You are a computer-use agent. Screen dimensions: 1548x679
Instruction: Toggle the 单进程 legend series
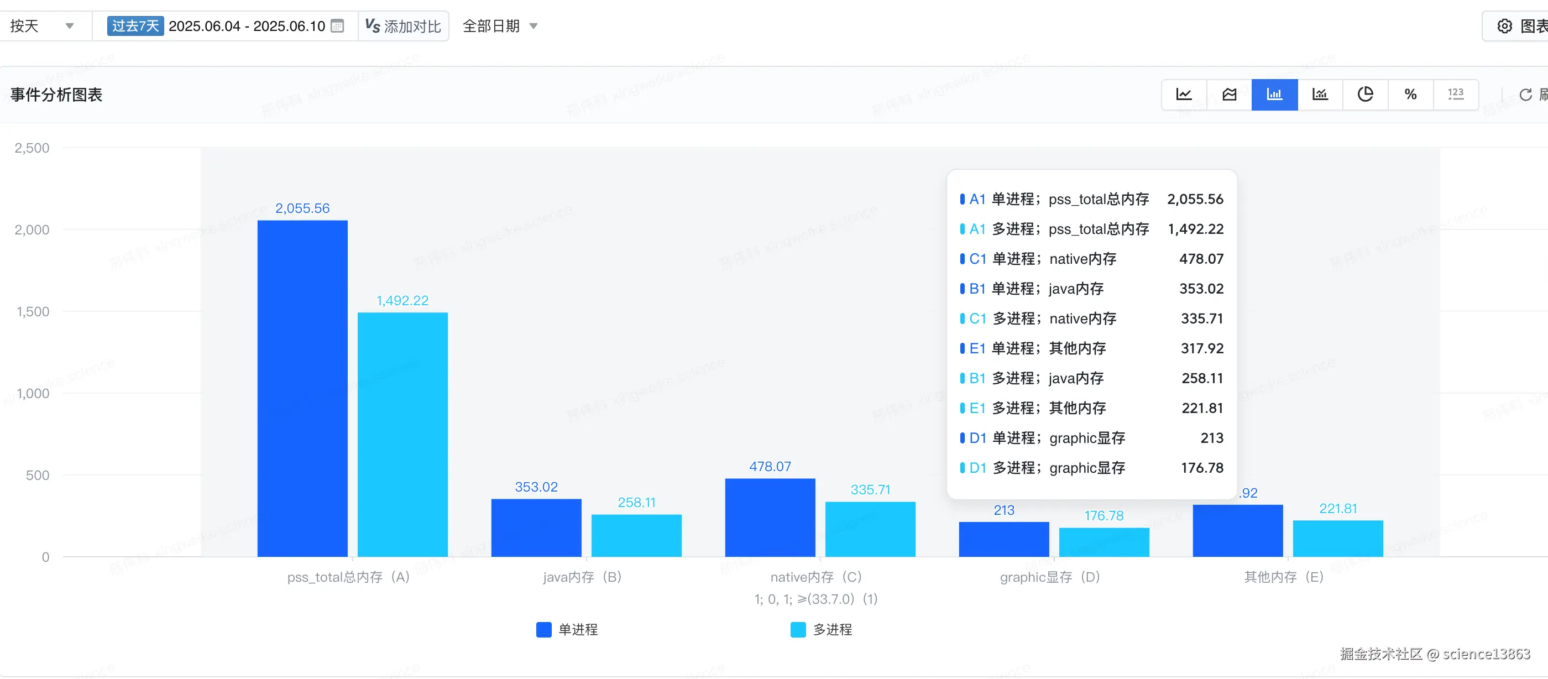(578, 629)
